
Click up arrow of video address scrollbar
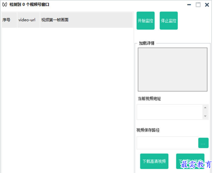click(205, 108)
